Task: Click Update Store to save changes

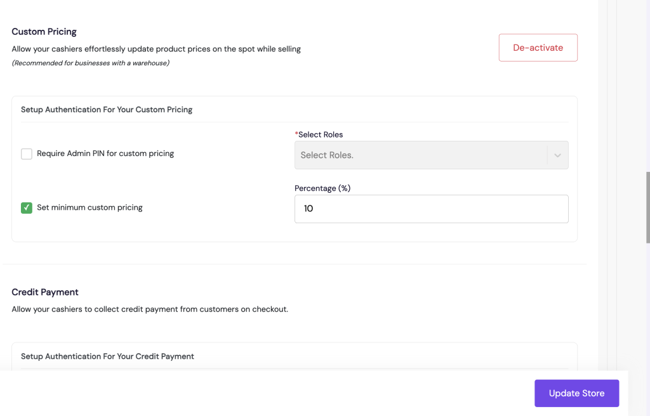Action: coord(576,393)
